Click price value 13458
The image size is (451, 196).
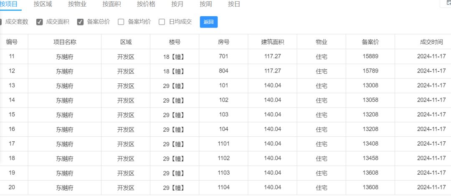370,158
